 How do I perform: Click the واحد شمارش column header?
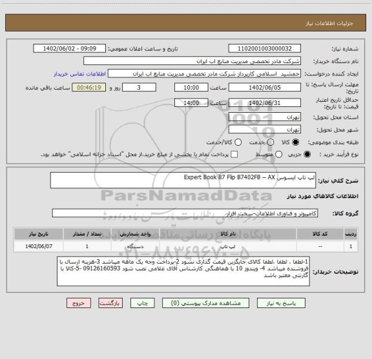pos(135,234)
